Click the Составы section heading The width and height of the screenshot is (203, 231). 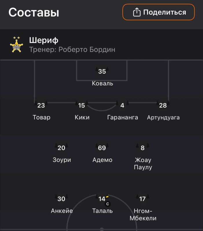tap(34, 12)
